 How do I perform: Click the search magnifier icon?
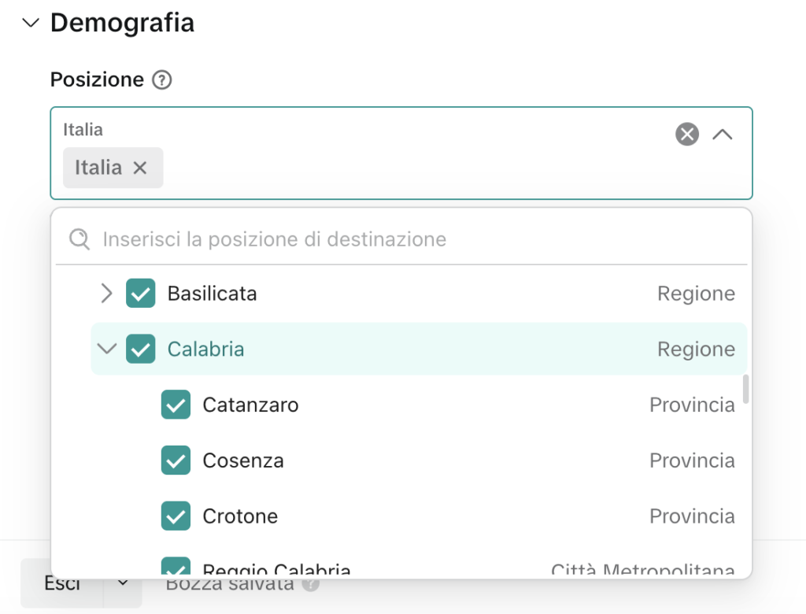pyautogui.click(x=79, y=239)
